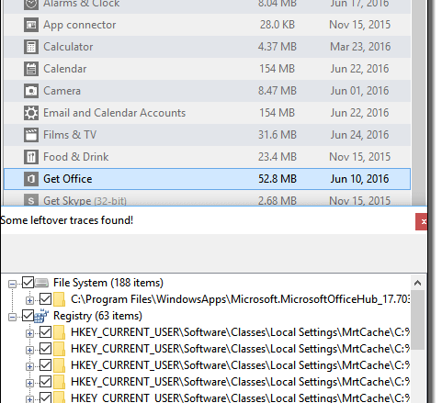Click the App connector icon

(x=31, y=25)
